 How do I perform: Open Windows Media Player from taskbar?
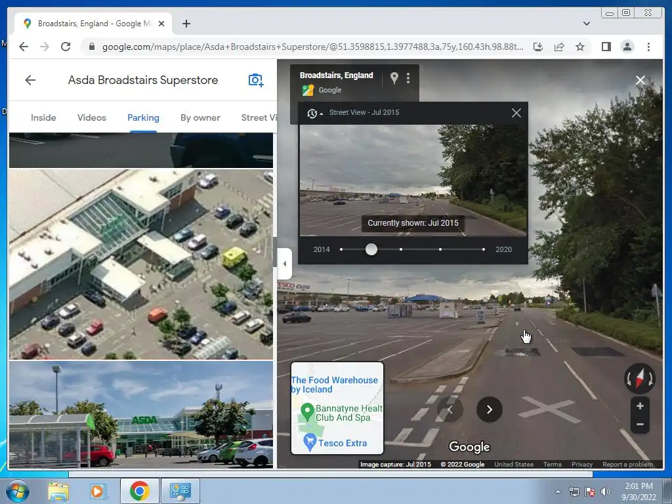click(x=97, y=492)
